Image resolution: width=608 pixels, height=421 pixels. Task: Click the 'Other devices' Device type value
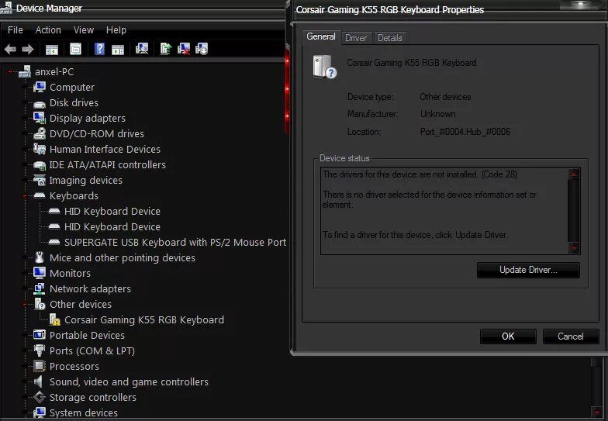click(445, 97)
